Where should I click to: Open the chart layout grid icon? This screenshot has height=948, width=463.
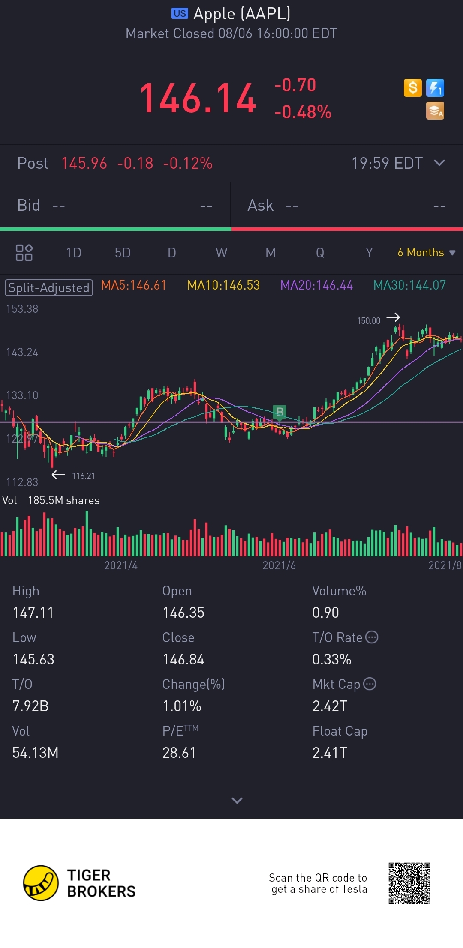[x=24, y=253]
